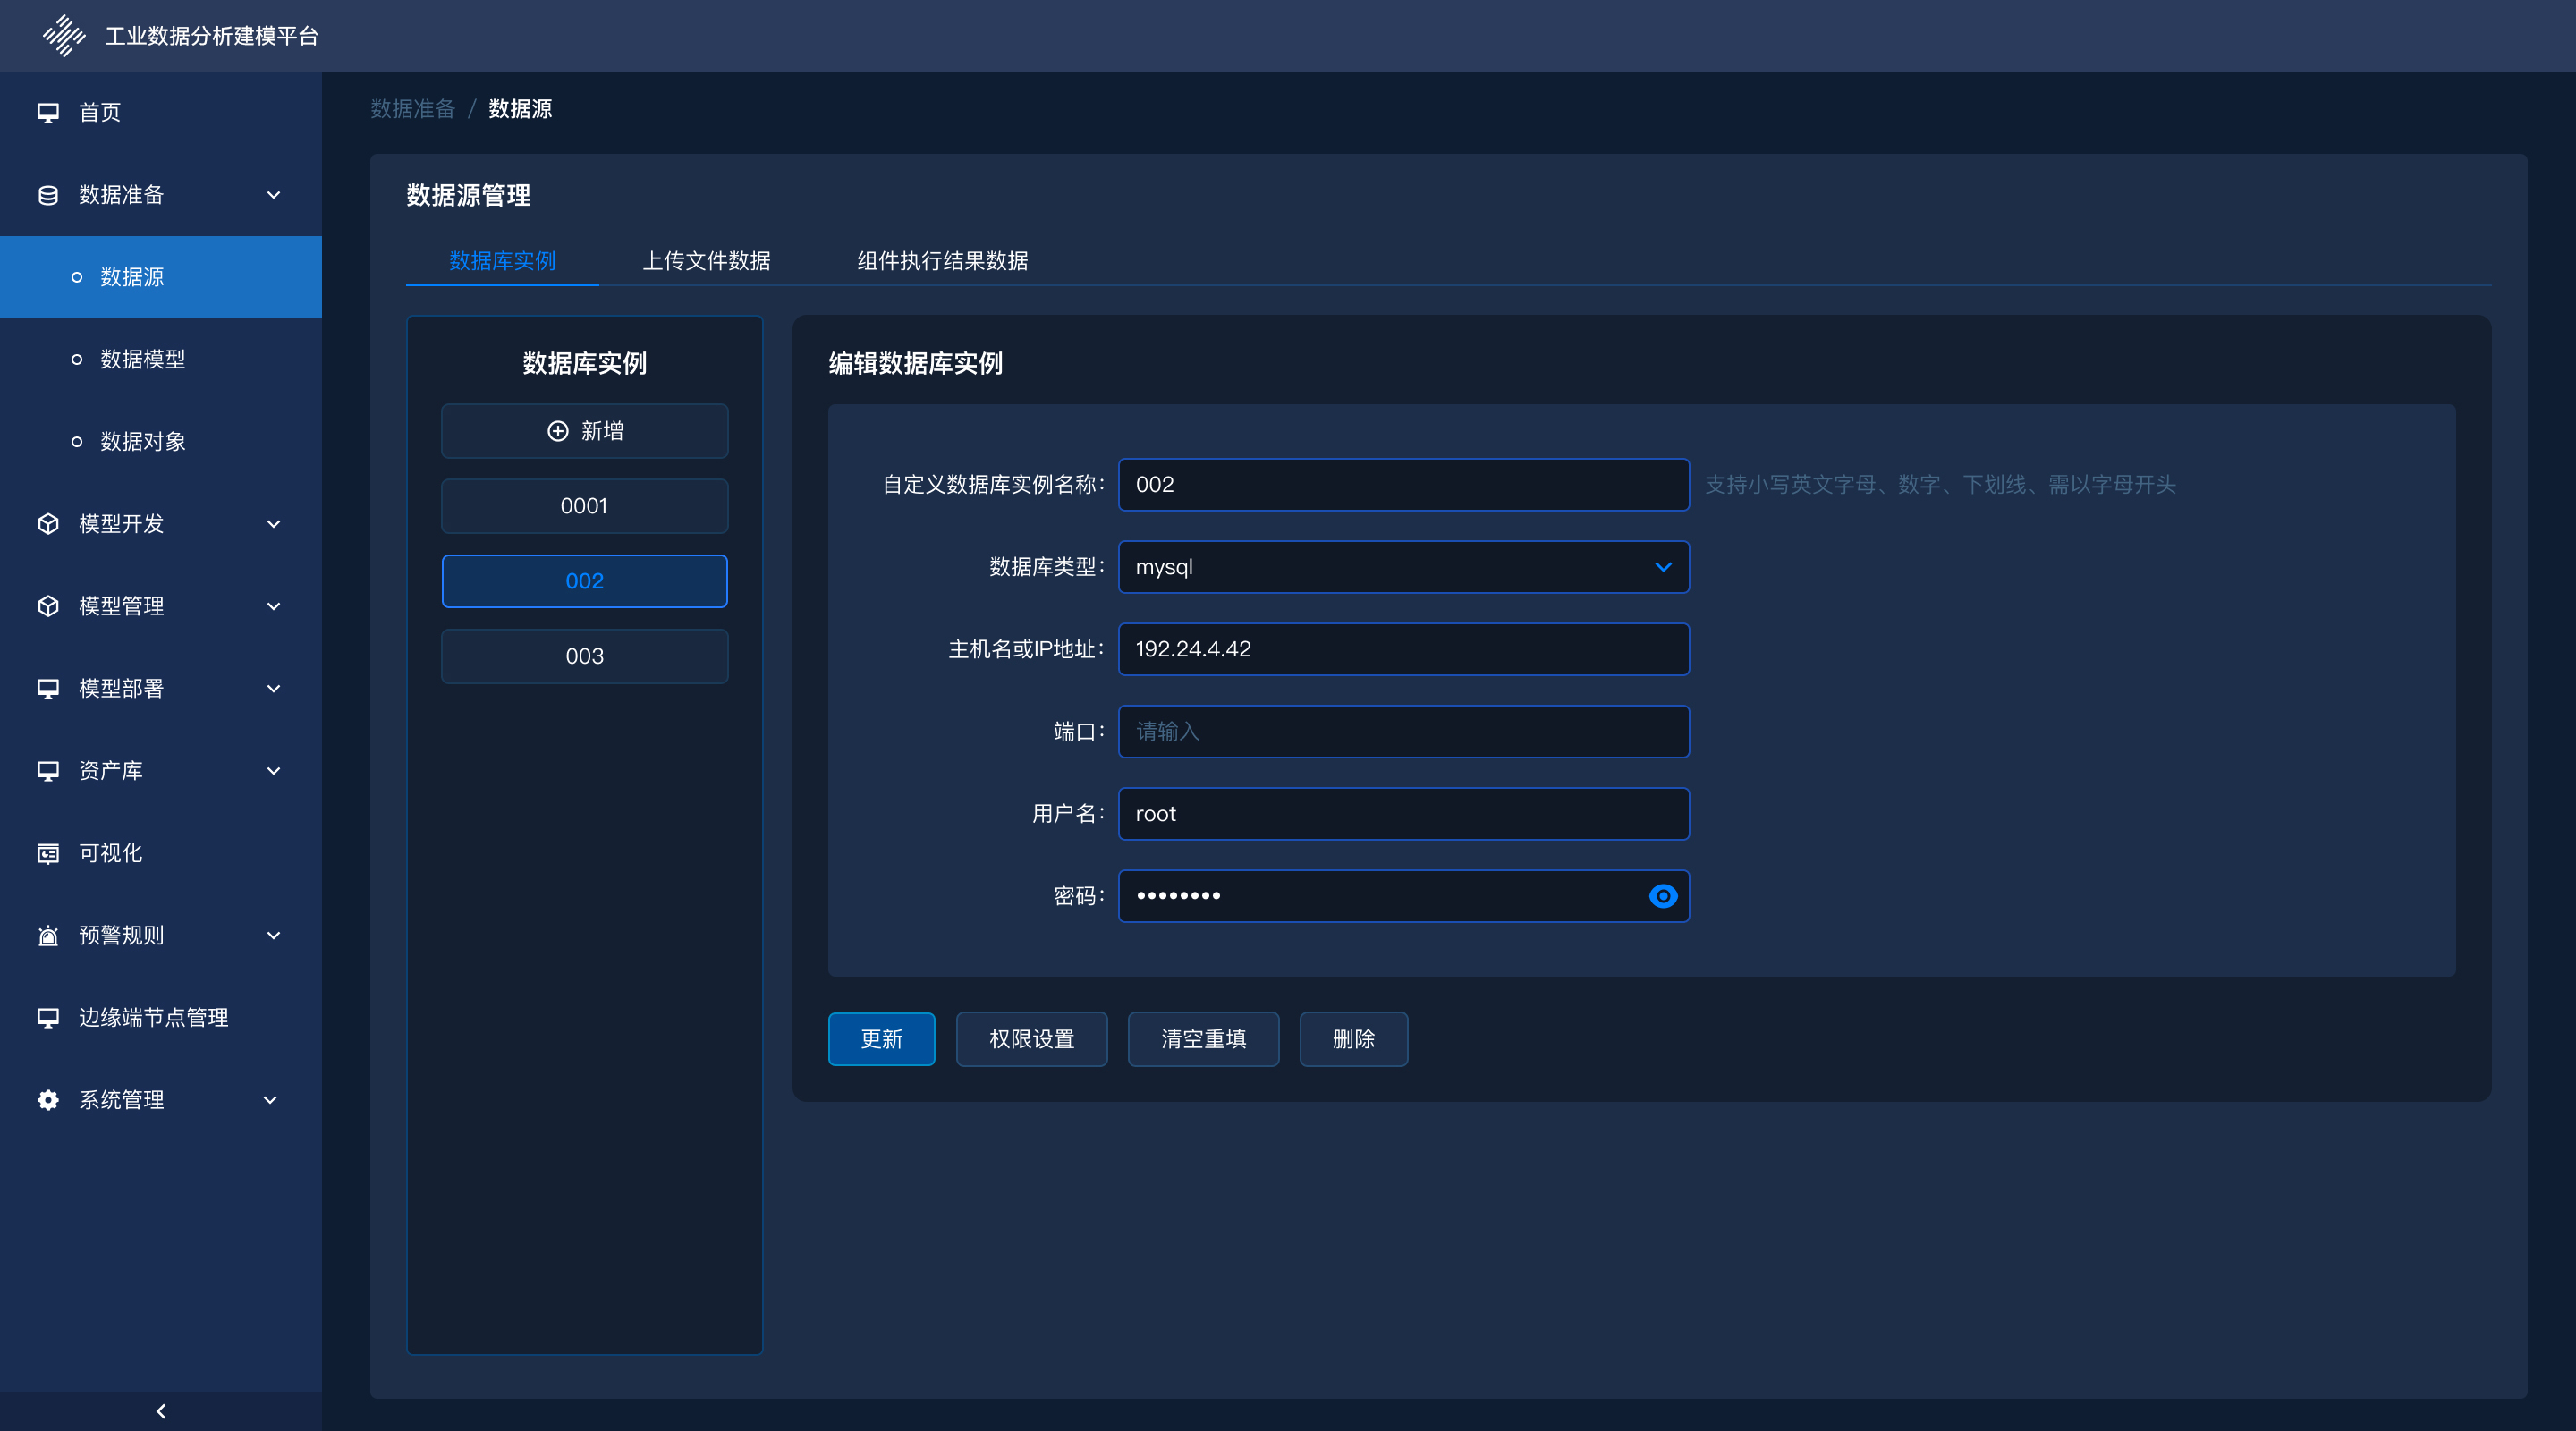2576x1431 pixels.
Task: Click the 模型管理 cube icon
Action: click(x=48, y=606)
